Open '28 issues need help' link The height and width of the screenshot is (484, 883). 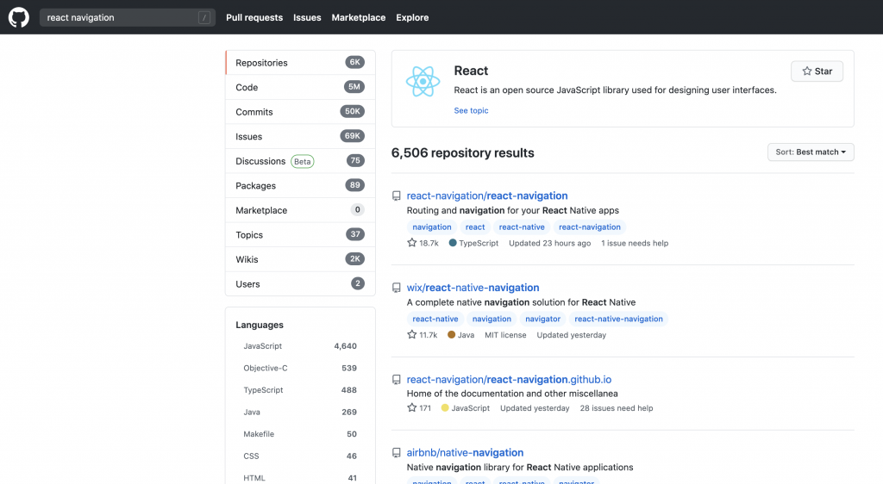[617, 408]
